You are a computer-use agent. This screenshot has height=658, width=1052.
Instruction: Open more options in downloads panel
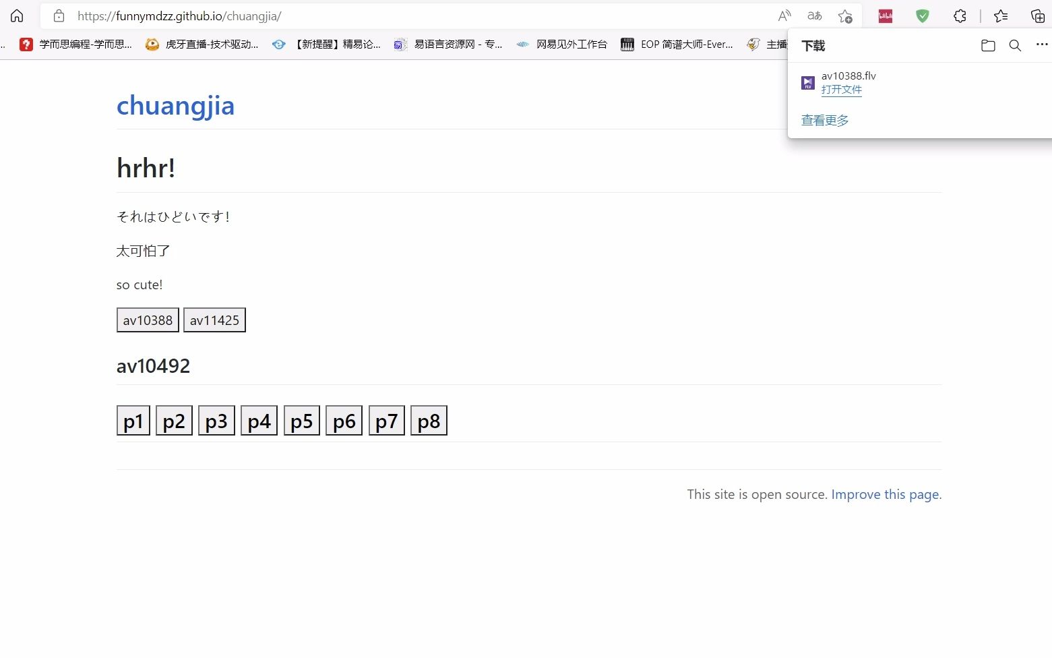point(1042,44)
